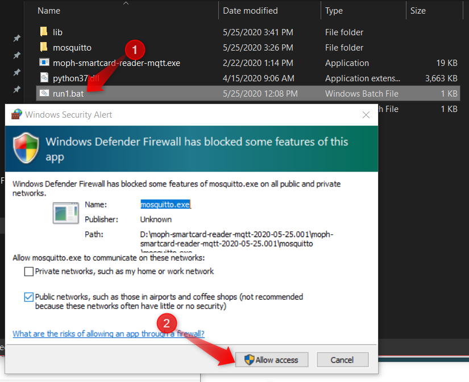
Task: Sort files by the Name column header
Action: [x=49, y=11]
